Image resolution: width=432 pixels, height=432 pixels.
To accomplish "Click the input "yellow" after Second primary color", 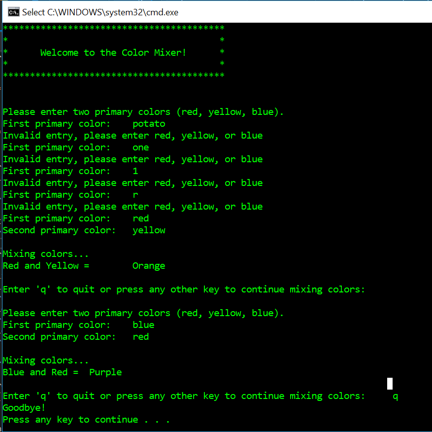I will [x=149, y=230].
